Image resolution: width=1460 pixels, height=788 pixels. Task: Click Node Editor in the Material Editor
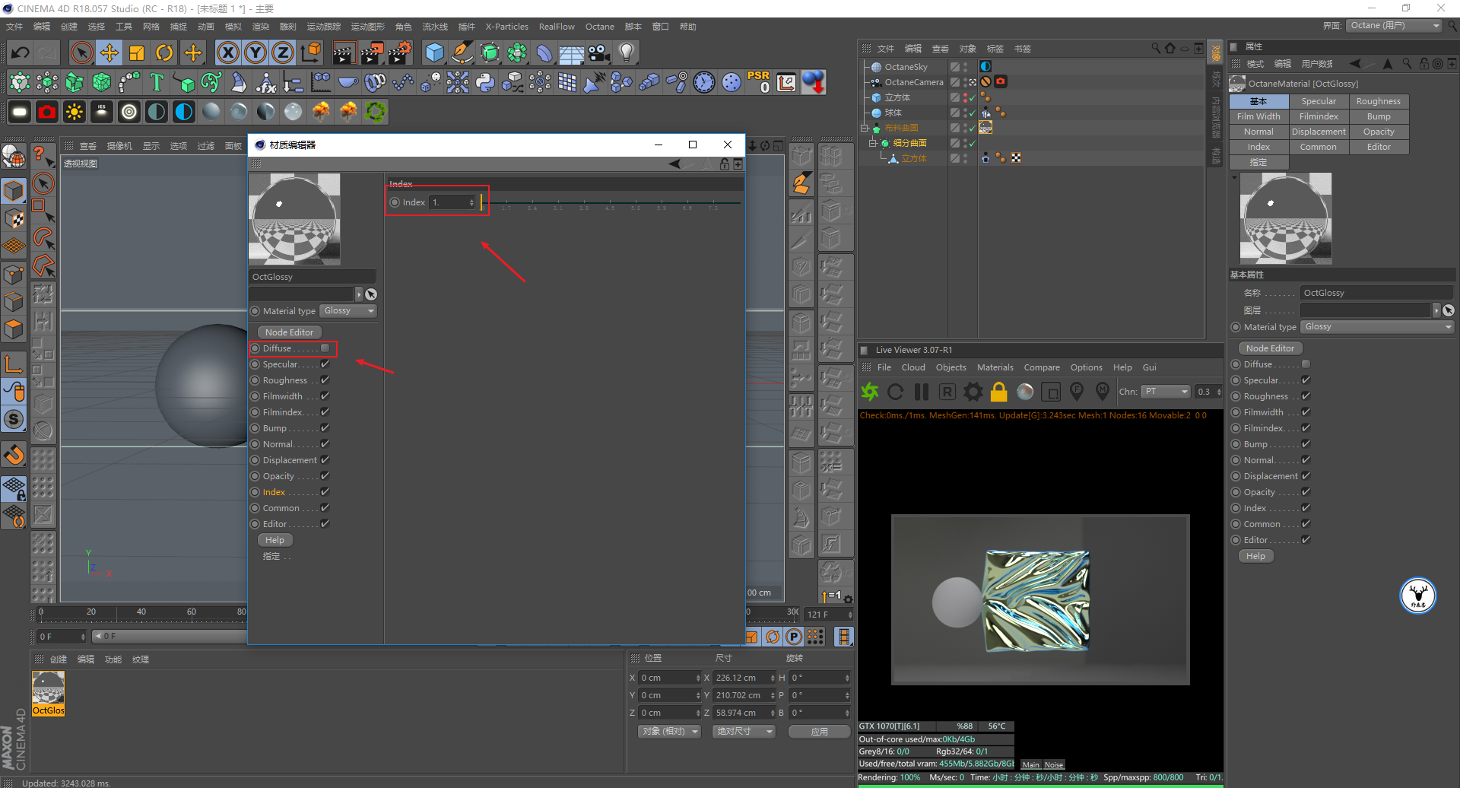(289, 332)
